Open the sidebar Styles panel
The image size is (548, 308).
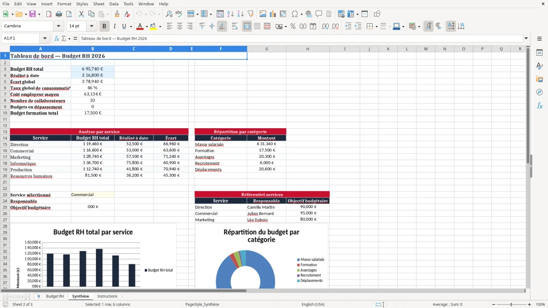539,66
